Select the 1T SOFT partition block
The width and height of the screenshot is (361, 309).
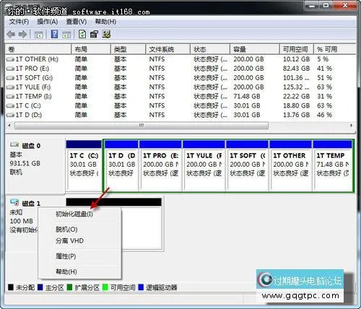[247, 165]
